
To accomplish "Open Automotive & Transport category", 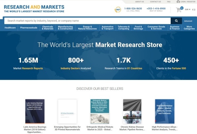I will [x=108, y=28].
